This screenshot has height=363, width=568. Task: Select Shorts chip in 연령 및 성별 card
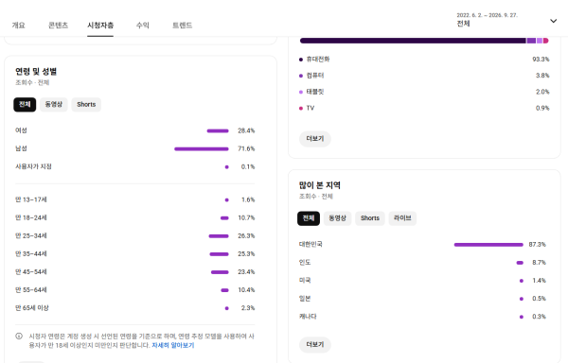(86, 105)
